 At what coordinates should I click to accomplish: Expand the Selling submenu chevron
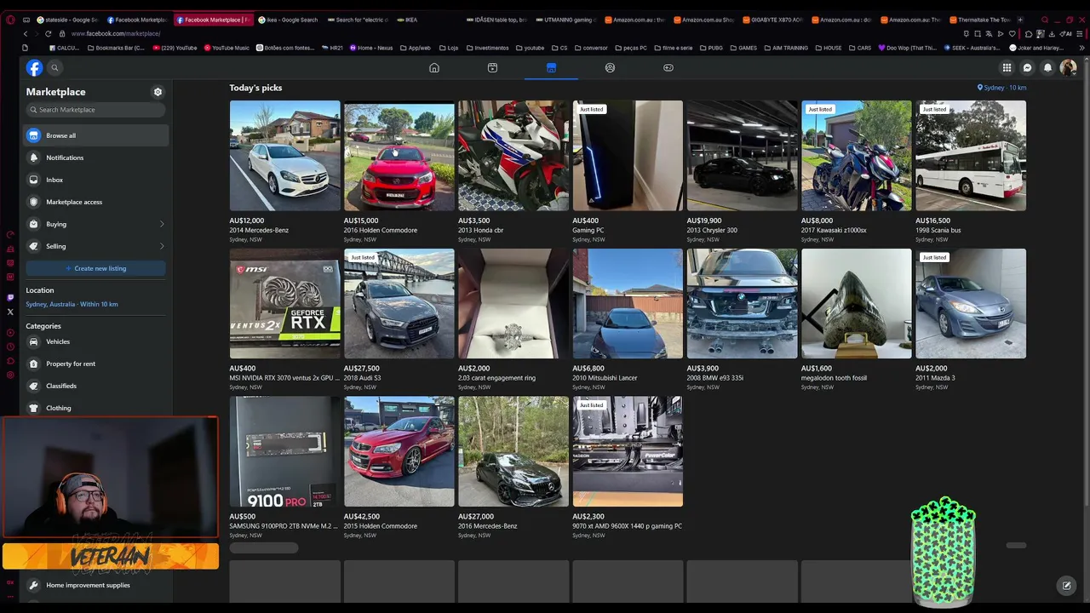[x=162, y=246]
